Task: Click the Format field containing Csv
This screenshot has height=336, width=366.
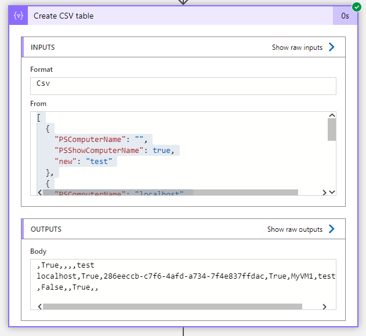Action: 183,86
